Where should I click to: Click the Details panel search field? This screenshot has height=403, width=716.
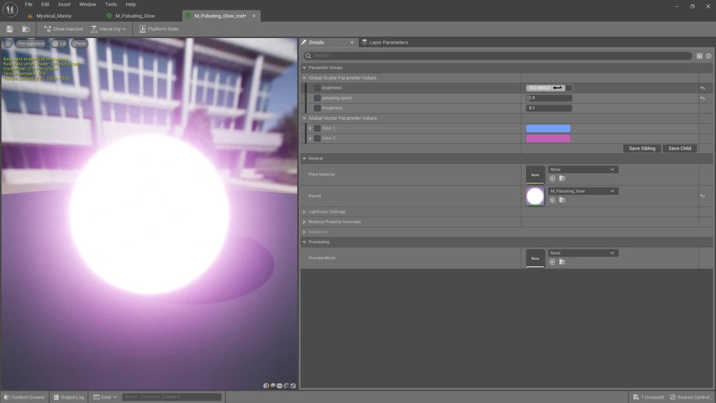[498, 56]
